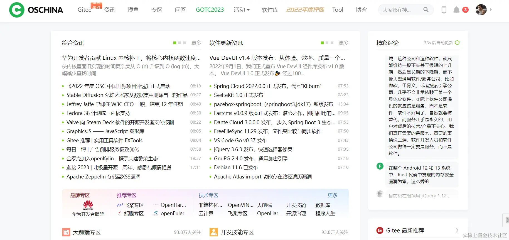Viewport: 509px width, 240px height.
Task: Go to 问答 section
Action: 181,10
